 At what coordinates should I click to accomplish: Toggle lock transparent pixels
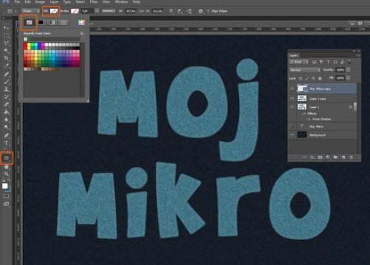(300, 78)
